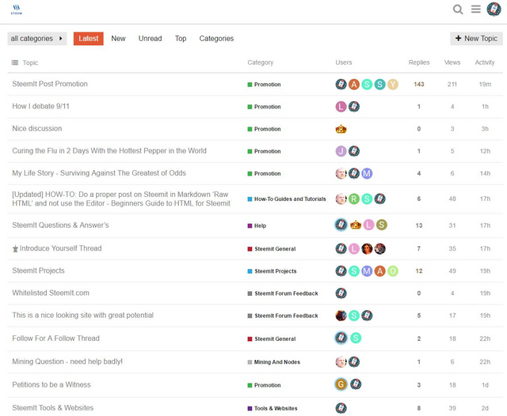
Task: Switch to the New tab
Action: pyautogui.click(x=118, y=39)
